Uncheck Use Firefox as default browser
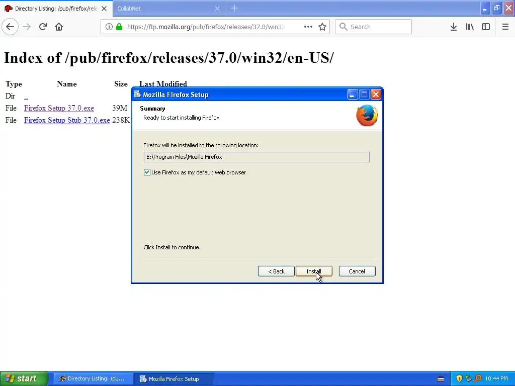The width and height of the screenshot is (515, 386). [147, 172]
